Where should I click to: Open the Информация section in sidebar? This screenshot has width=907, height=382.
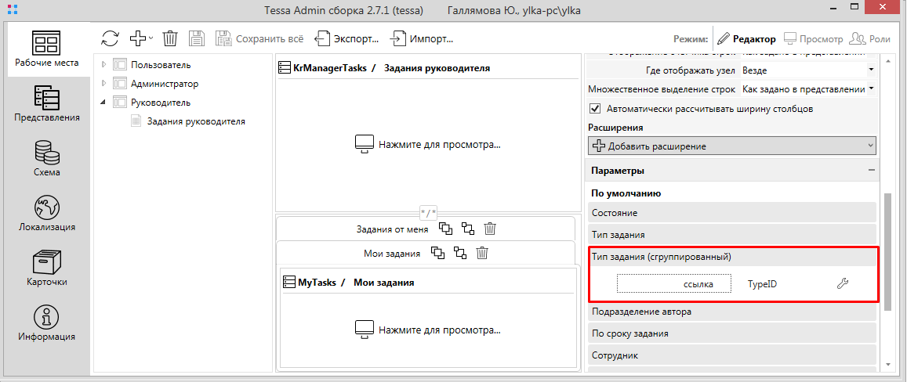47,323
